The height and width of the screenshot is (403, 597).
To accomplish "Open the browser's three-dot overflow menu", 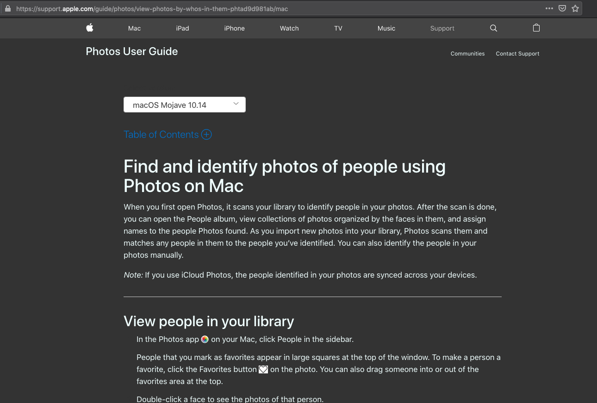I will [549, 8].
